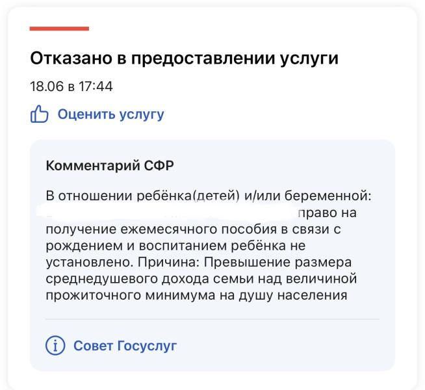Click the word Причина in the comment
The height and width of the screenshot is (390, 425).
168,263
